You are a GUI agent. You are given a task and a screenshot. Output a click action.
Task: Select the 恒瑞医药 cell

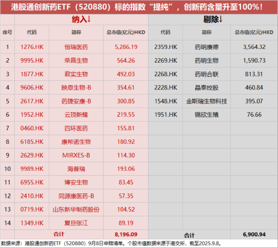tap(76, 47)
